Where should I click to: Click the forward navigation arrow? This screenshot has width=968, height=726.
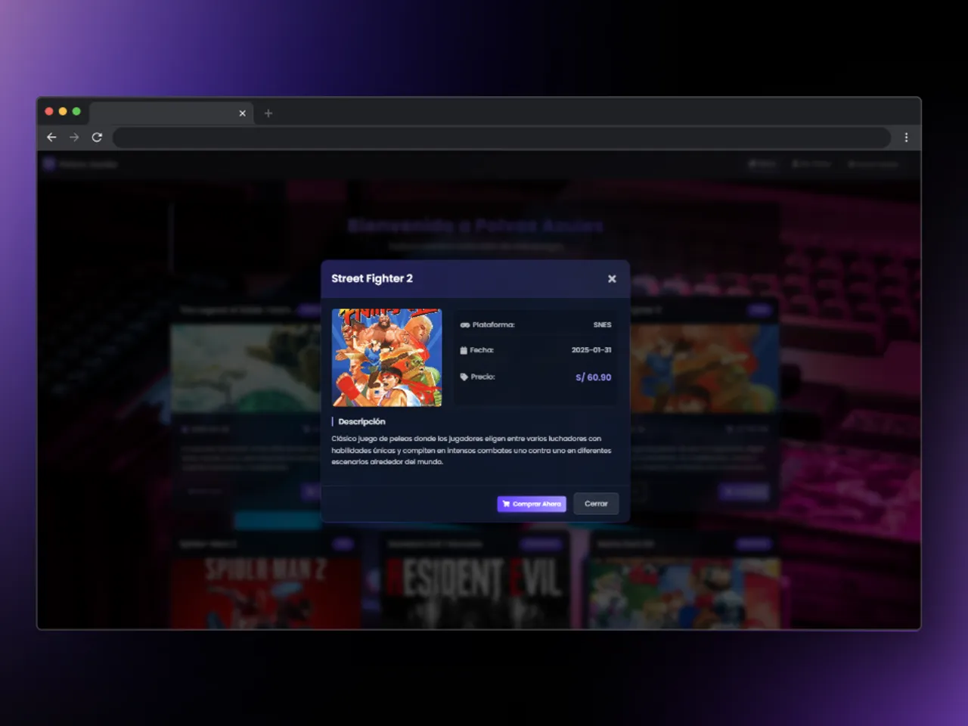(73, 138)
